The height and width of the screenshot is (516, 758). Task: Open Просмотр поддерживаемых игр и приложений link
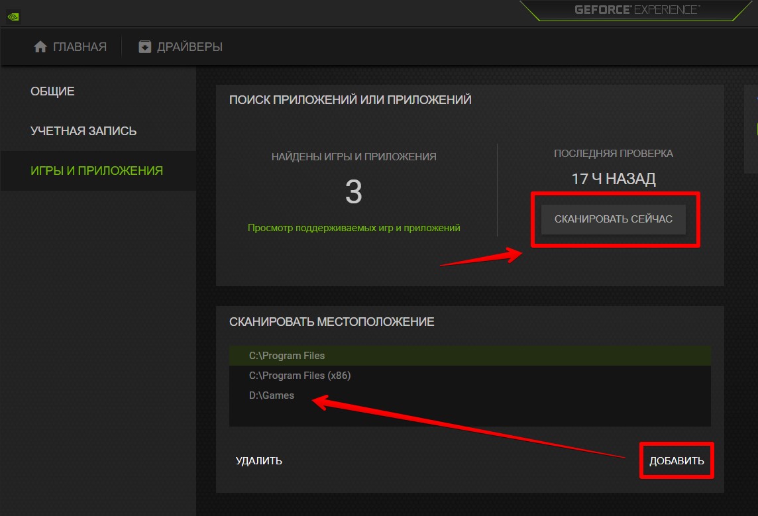(x=354, y=227)
